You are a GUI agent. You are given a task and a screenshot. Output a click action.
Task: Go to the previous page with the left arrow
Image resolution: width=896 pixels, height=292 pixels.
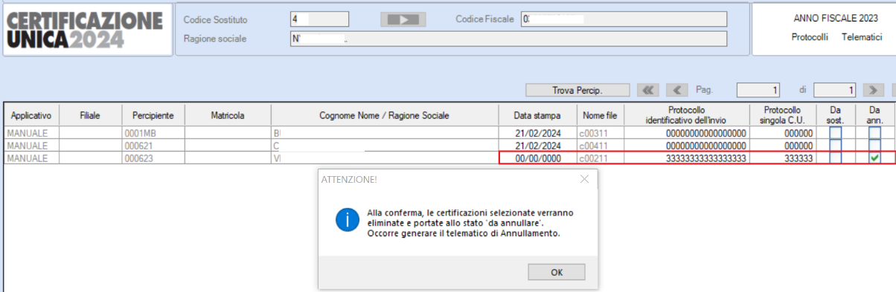(x=677, y=90)
